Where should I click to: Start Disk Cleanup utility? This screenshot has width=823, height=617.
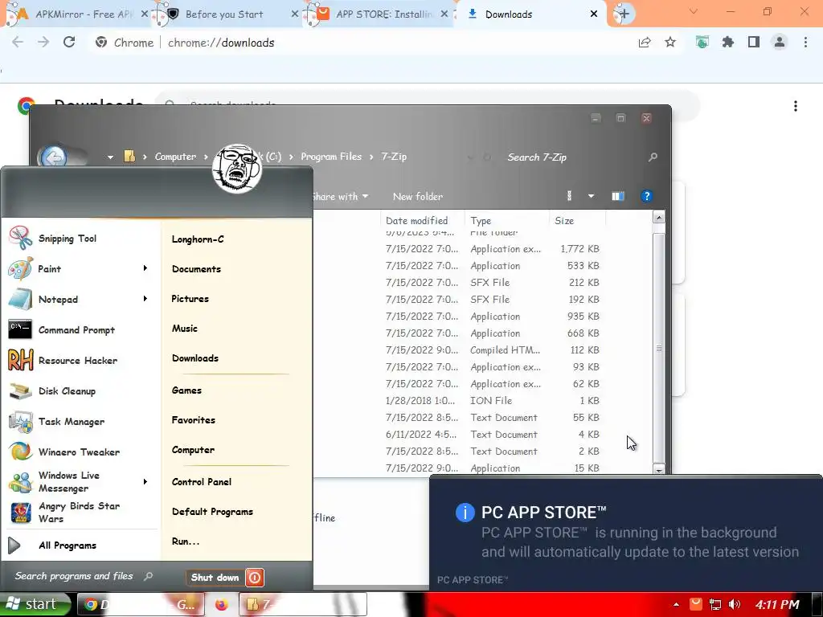tap(67, 391)
